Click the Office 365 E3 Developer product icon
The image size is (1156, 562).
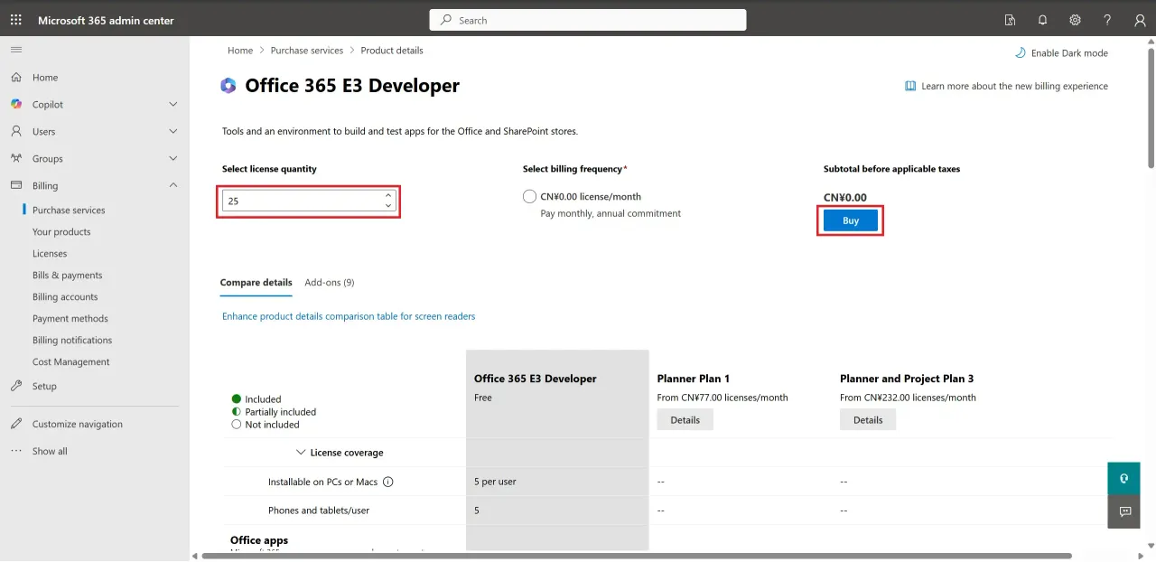[228, 86]
